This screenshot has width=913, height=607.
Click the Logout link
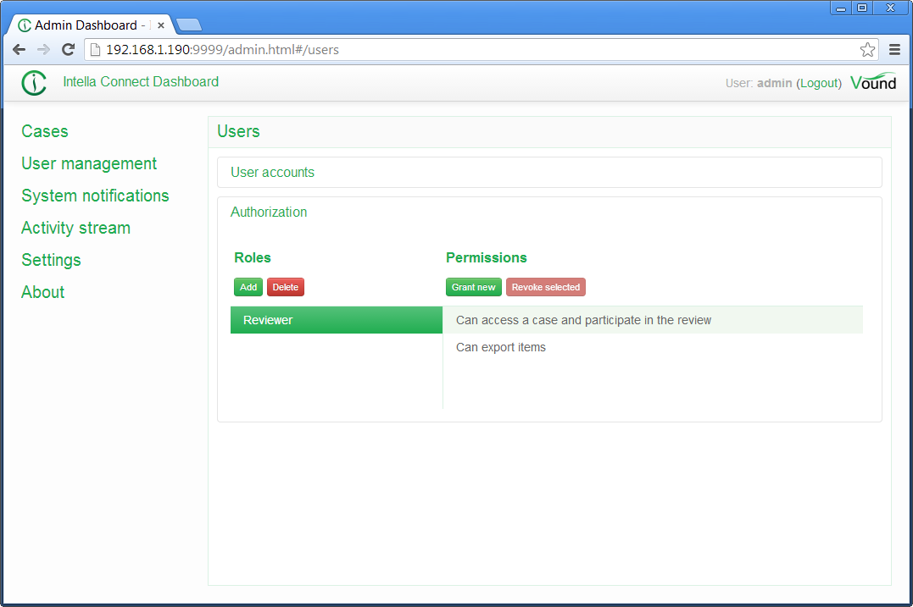pyautogui.click(x=819, y=83)
